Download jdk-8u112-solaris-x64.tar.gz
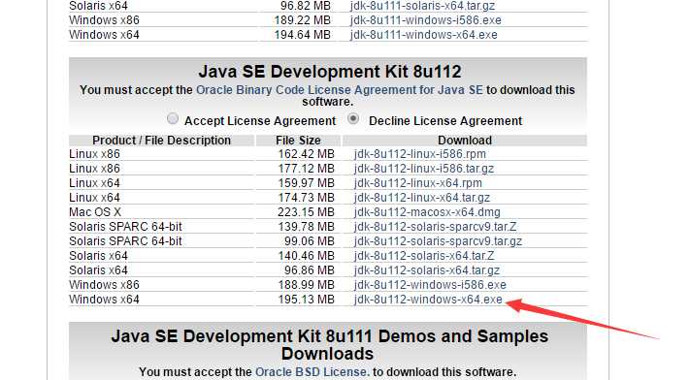The image size is (690, 380). (427, 270)
